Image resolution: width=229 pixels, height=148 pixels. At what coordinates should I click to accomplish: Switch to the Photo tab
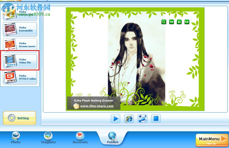(x=16, y=138)
